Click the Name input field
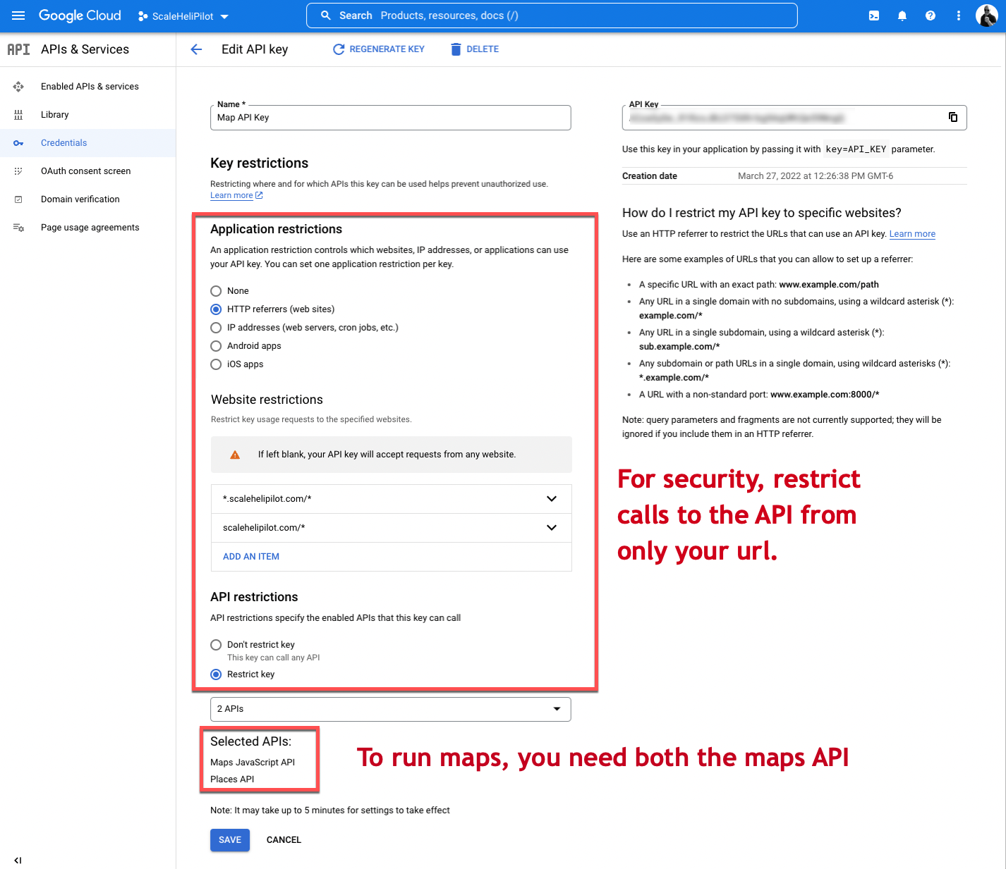 390,118
